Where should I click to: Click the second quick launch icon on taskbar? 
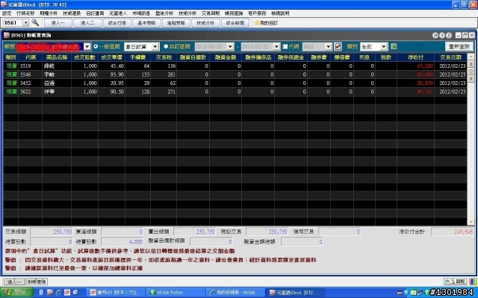coord(50,293)
